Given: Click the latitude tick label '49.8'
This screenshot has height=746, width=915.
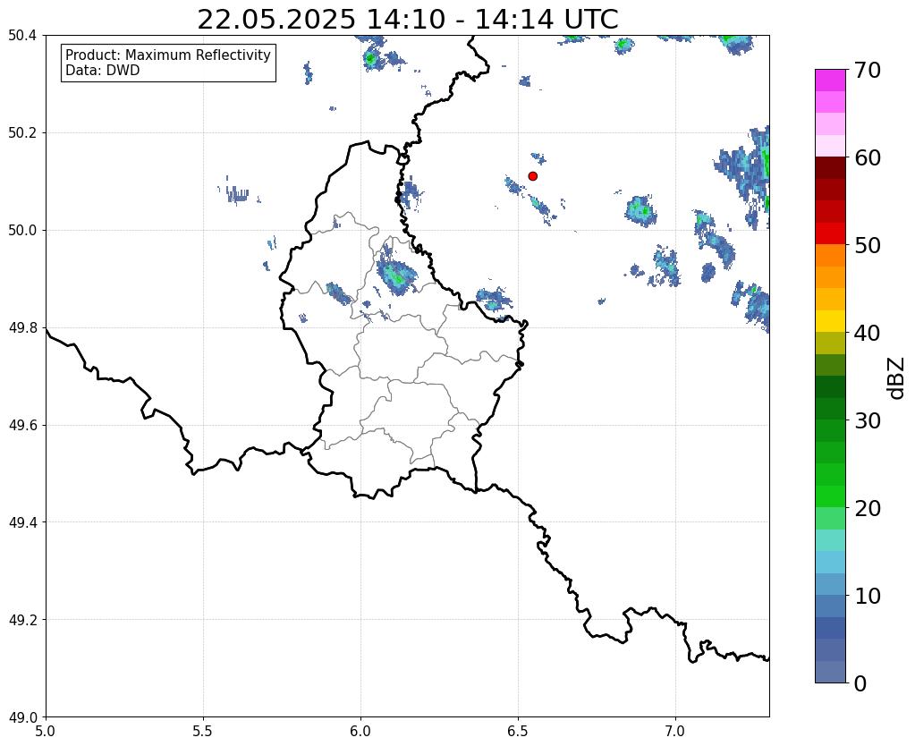Looking at the screenshot, I should tap(22, 328).
